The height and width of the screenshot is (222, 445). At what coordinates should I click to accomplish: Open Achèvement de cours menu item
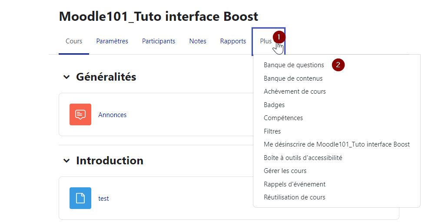[x=295, y=91]
